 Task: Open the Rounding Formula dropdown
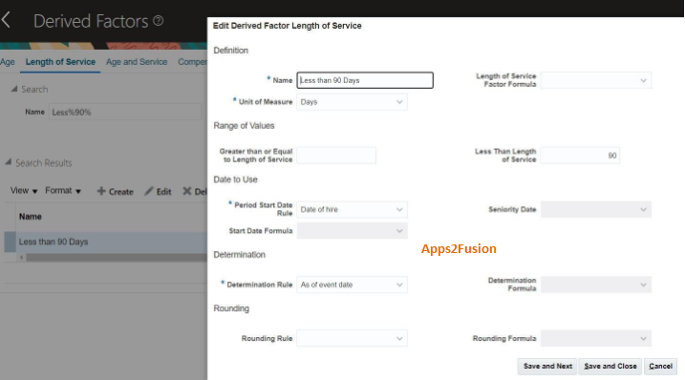pos(596,338)
